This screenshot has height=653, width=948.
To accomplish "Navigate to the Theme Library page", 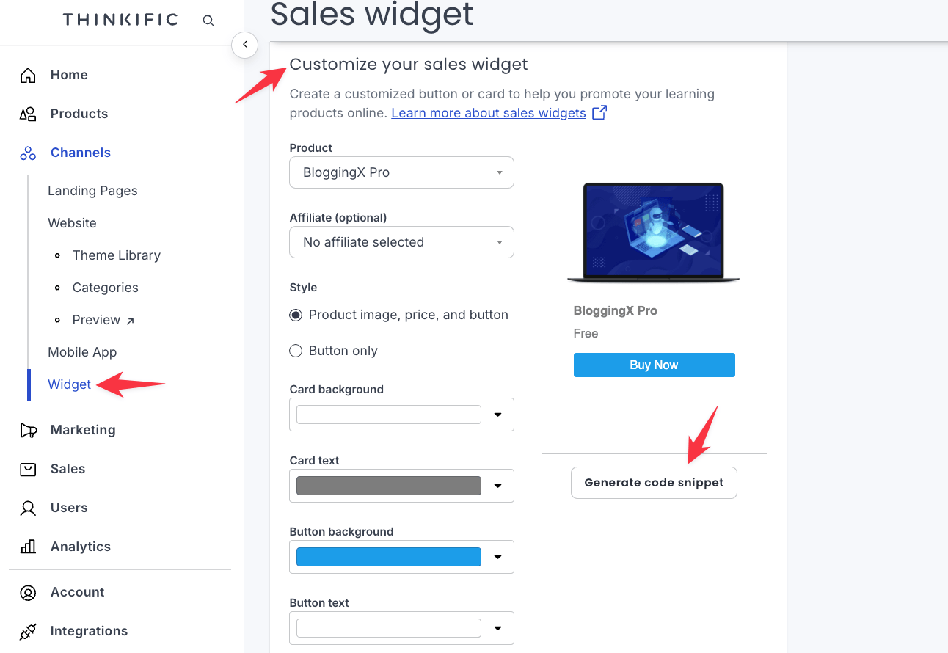I will [x=117, y=255].
